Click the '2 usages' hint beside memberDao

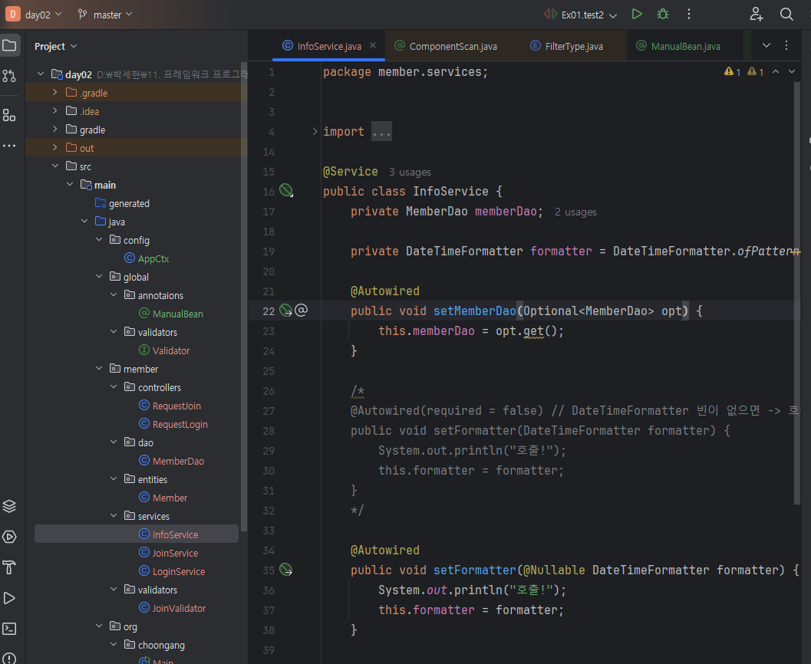575,212
